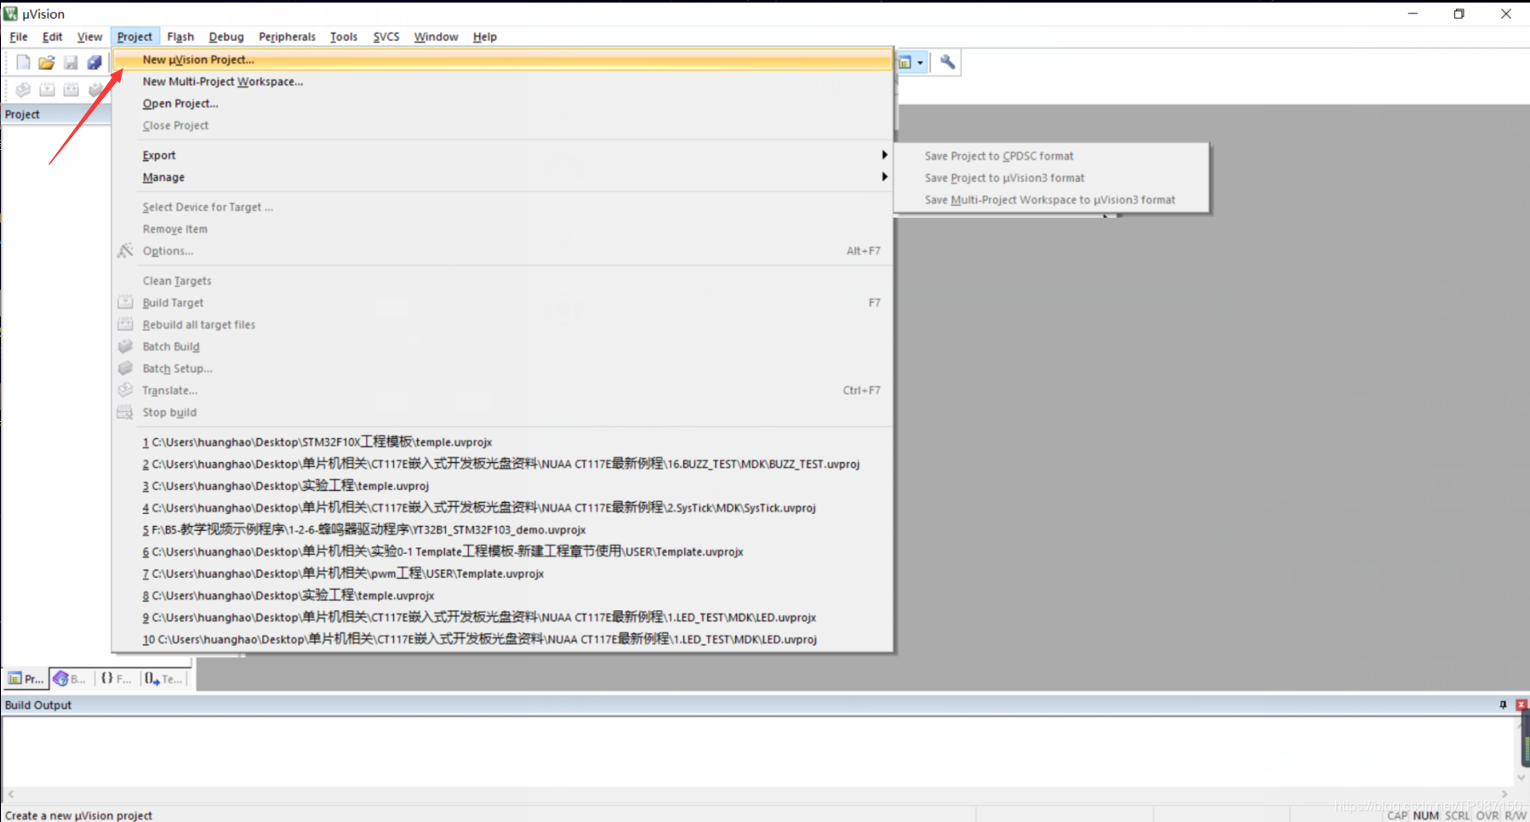Click the Translate icon in build toolbar
1530x822 pixels.
click(x=23, y=89)
